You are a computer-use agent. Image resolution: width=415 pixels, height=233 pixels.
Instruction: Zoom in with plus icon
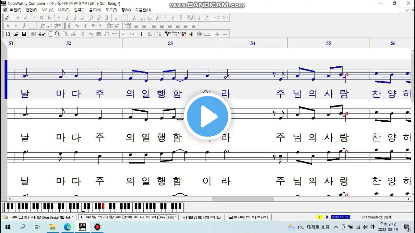click(217, 34)
